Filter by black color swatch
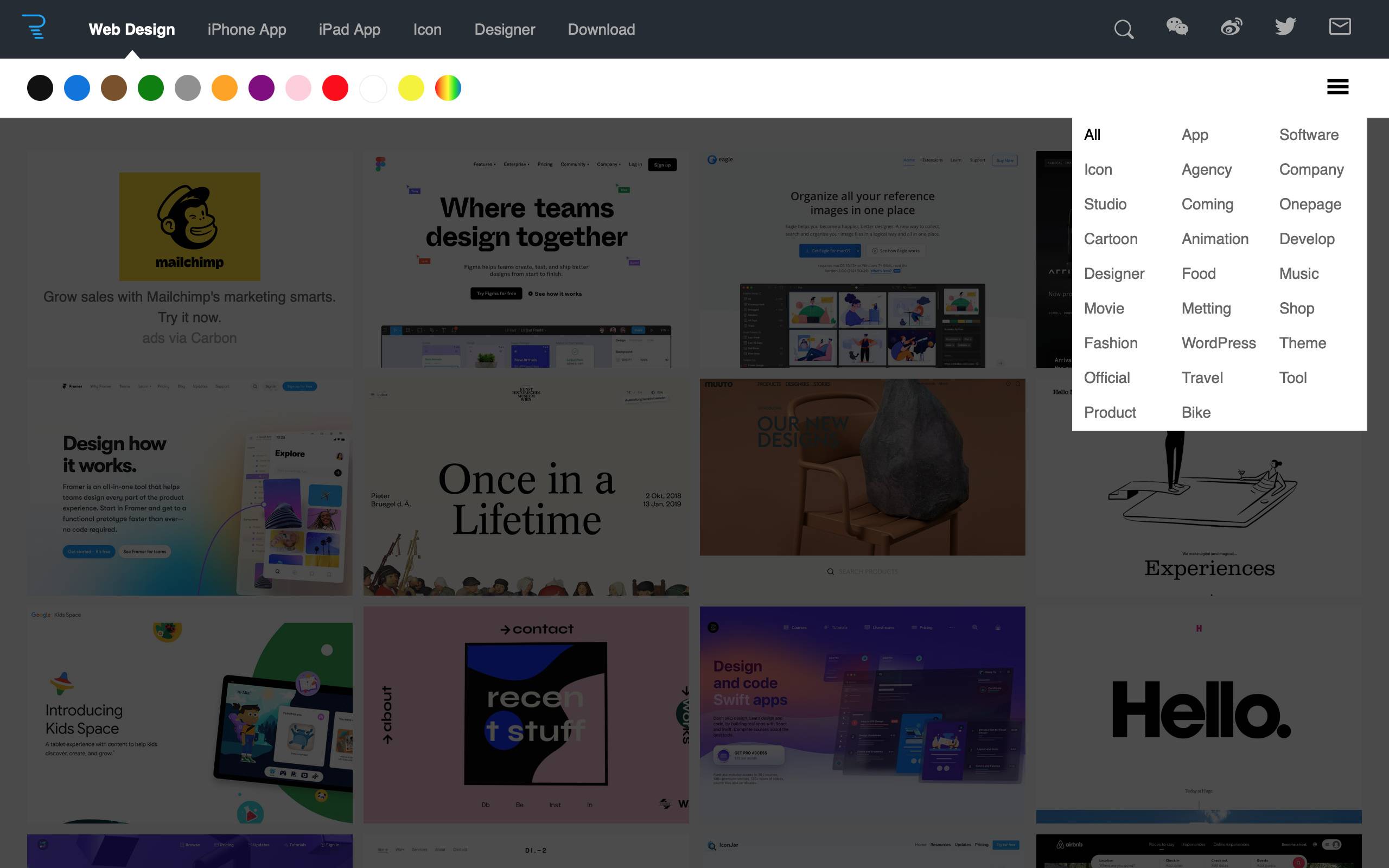This screenshot has width=1389, height=868. [40, 88]
